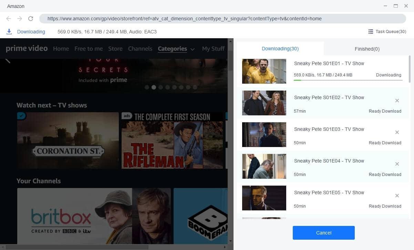Open Free to me in nav
Screen dimensions: 414x250
point(89,49)
